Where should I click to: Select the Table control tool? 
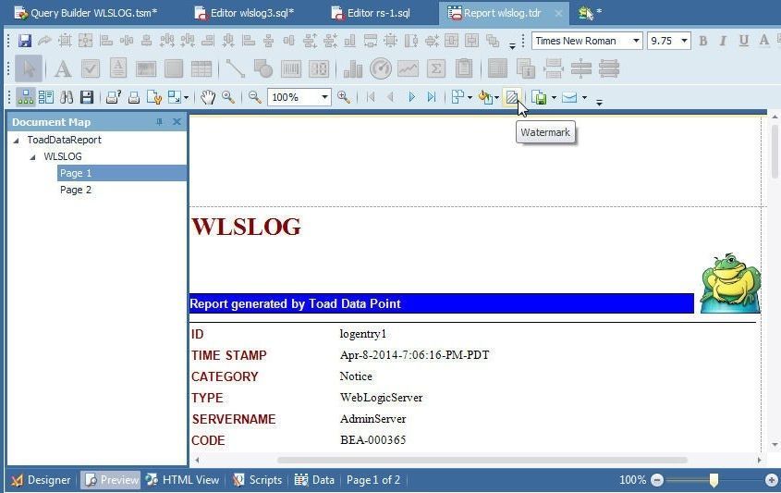click(201, 68)
